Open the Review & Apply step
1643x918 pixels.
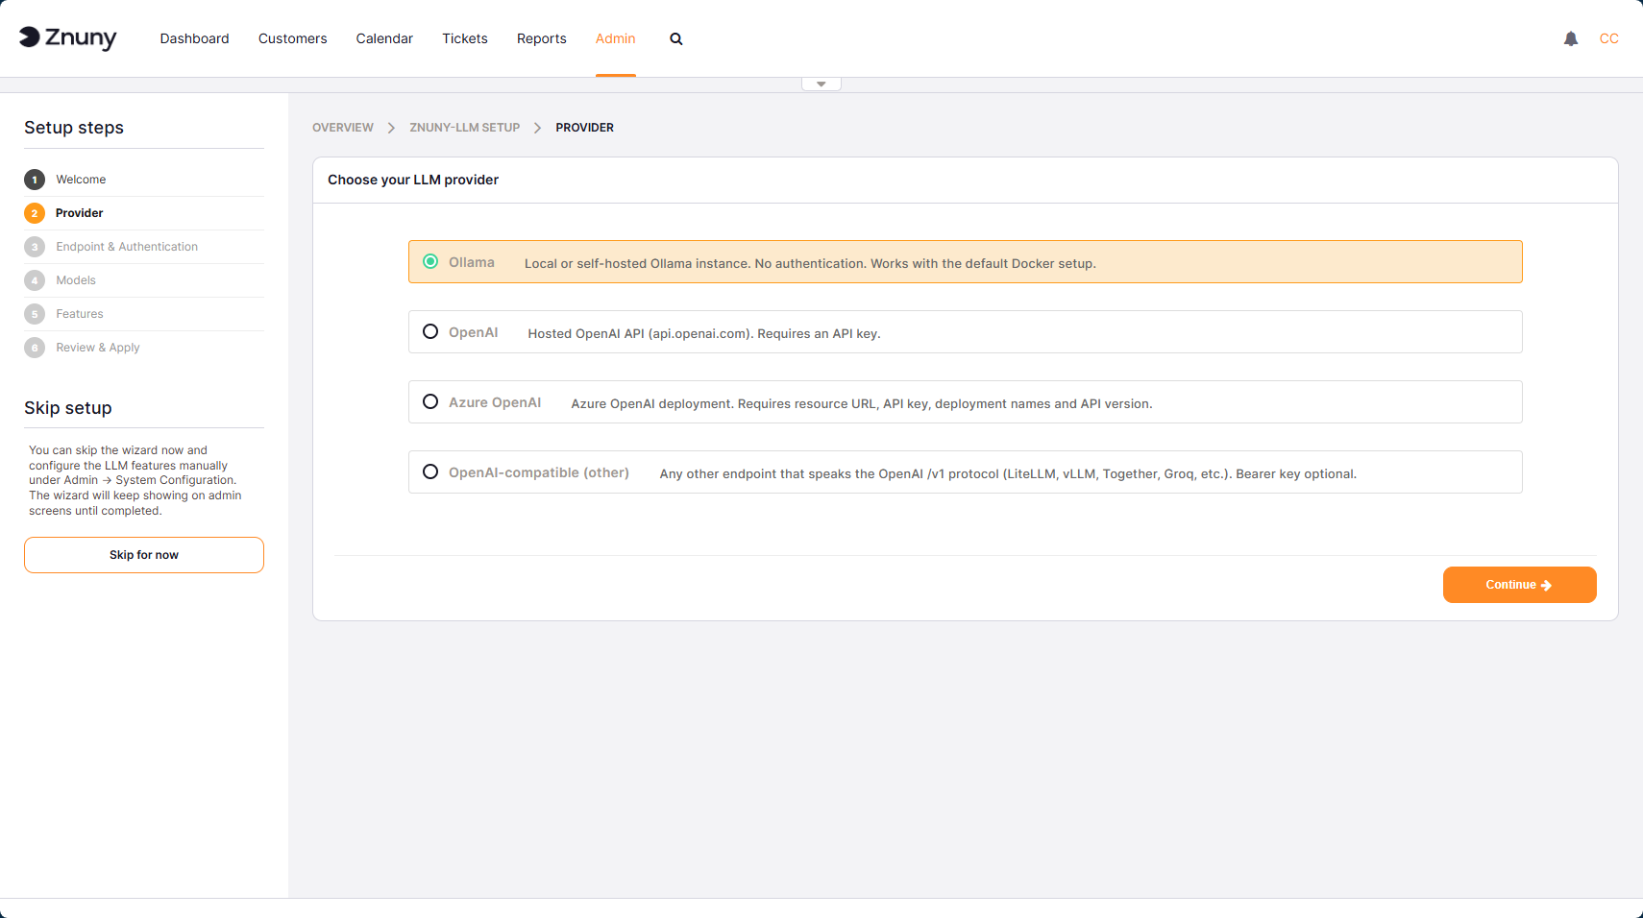(98, 348)
